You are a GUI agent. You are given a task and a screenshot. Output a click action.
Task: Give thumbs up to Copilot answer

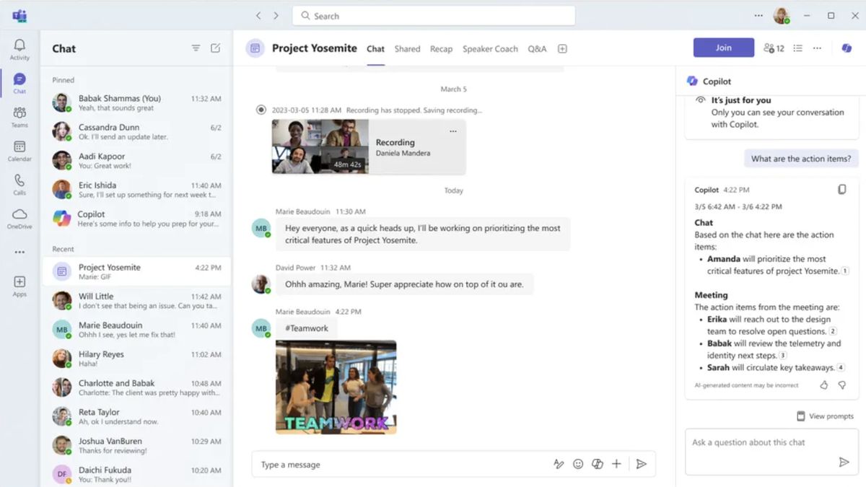point(823,385)
